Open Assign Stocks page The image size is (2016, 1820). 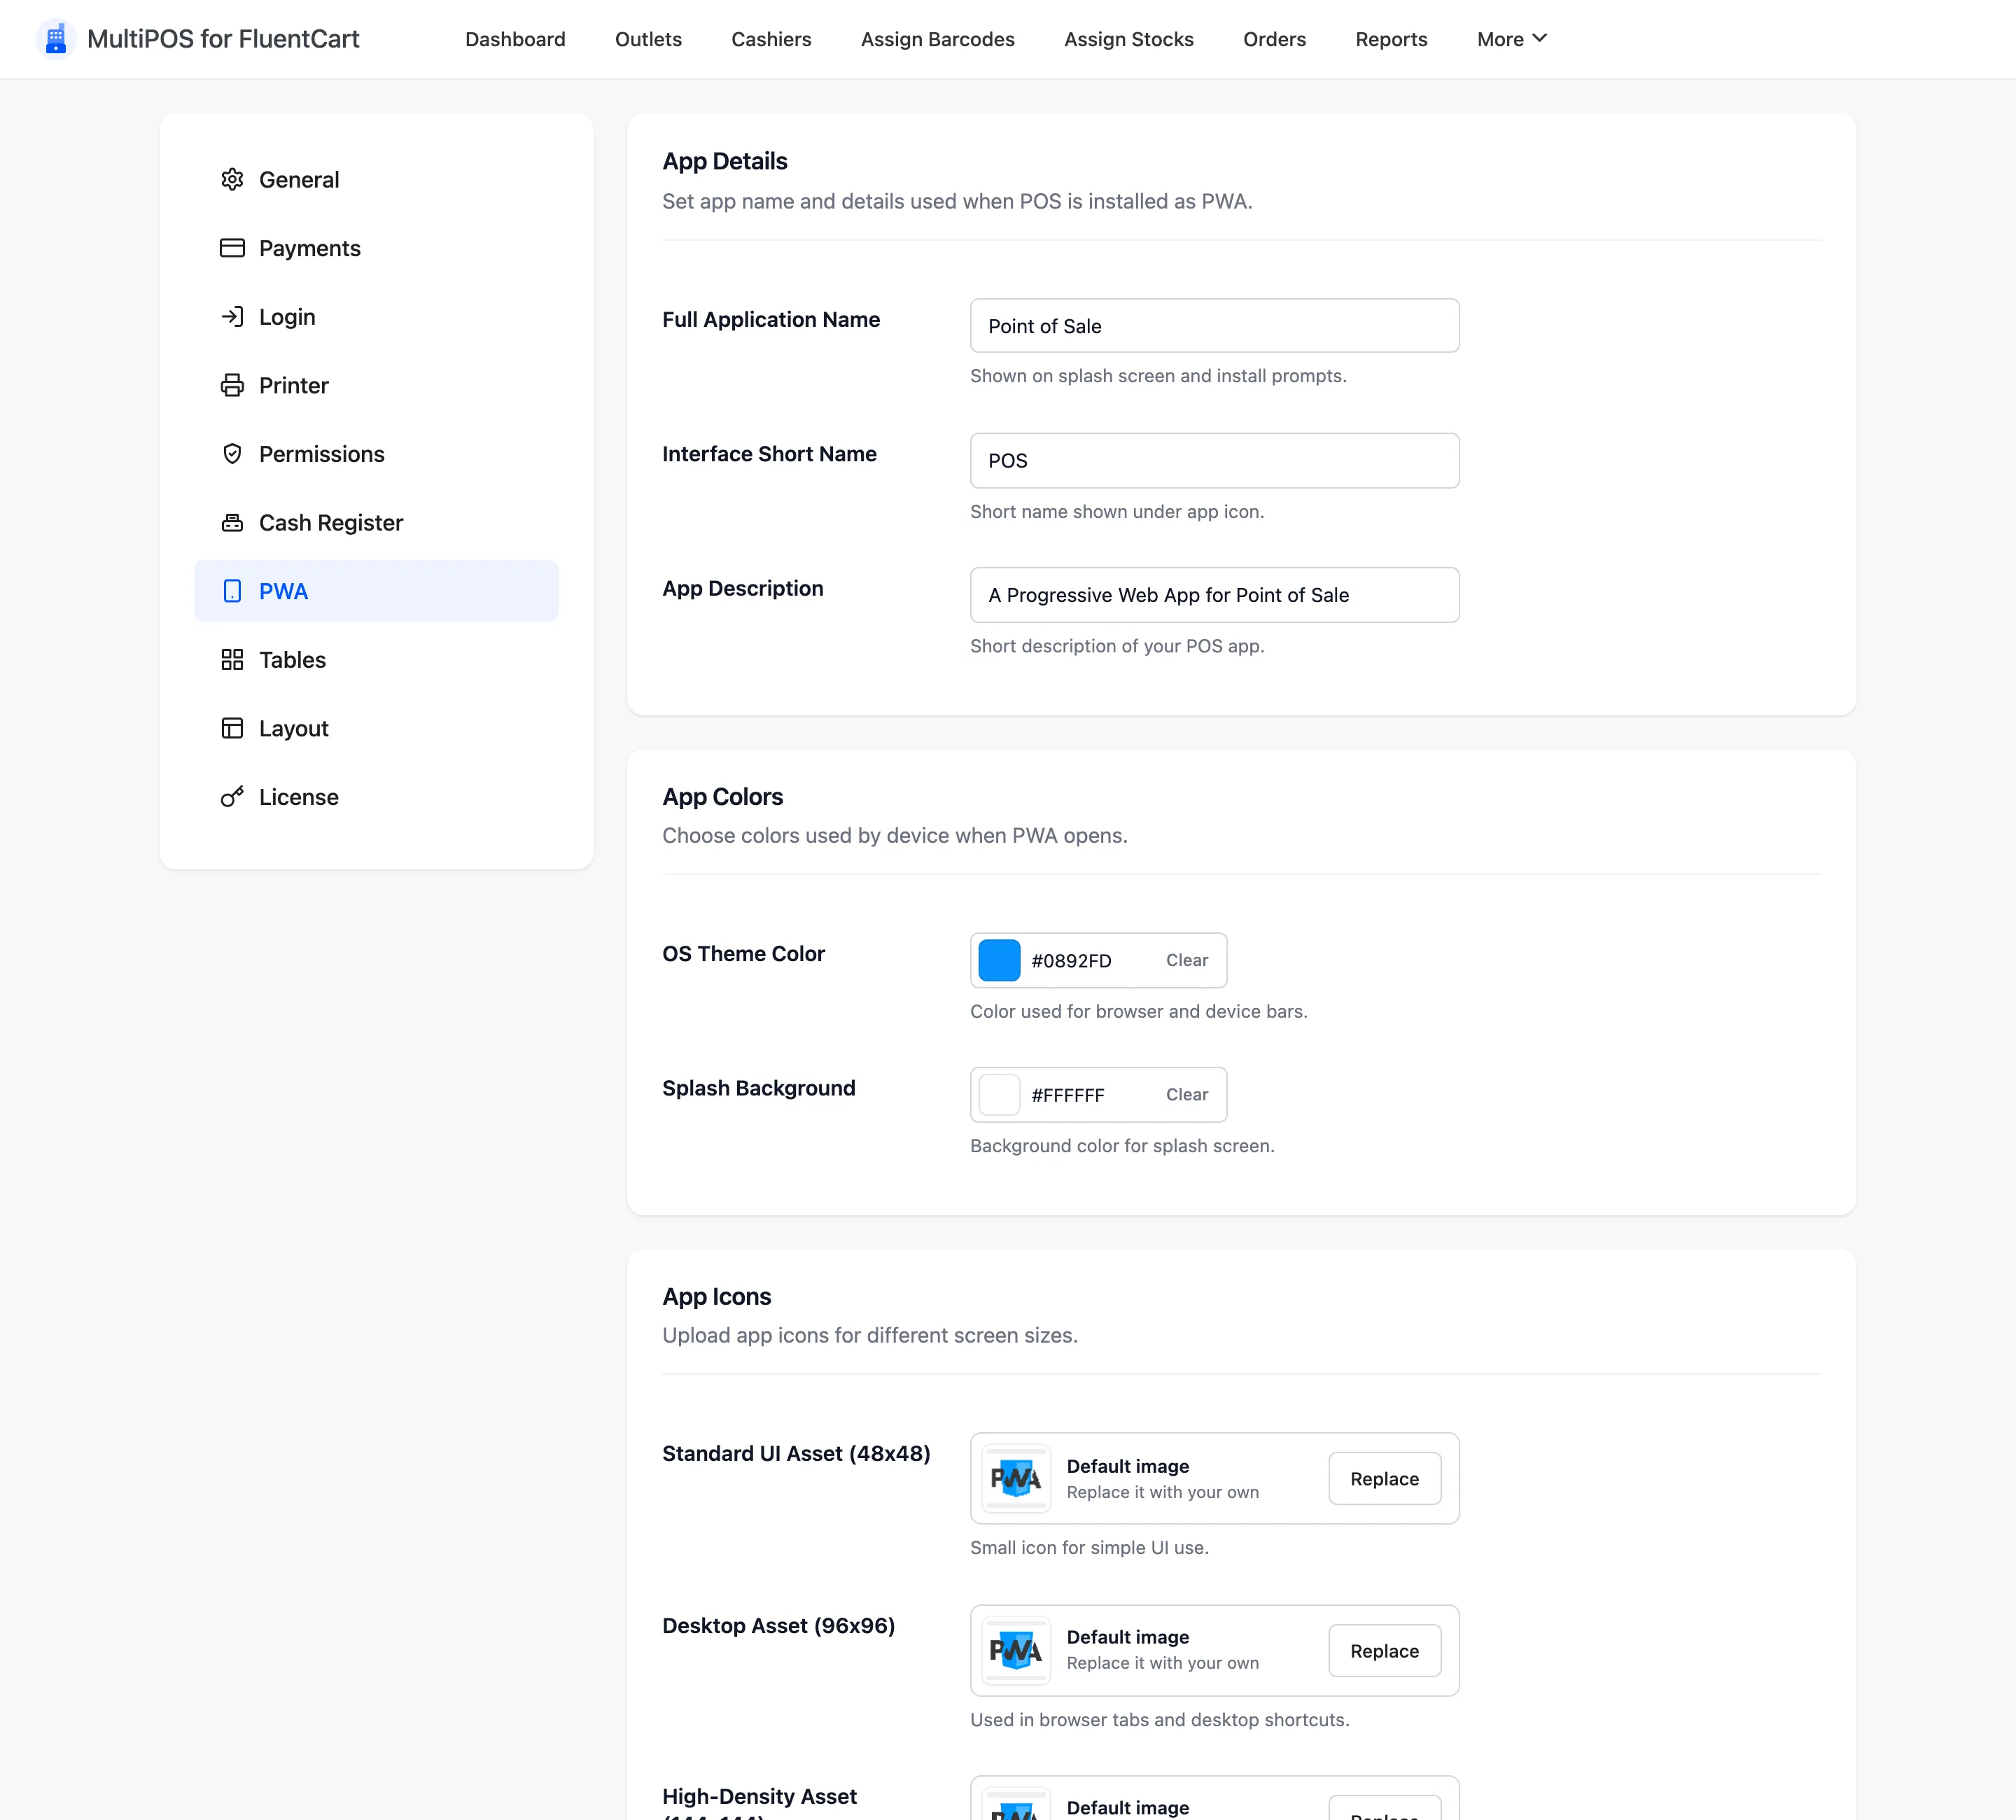tap(1129, 39)
